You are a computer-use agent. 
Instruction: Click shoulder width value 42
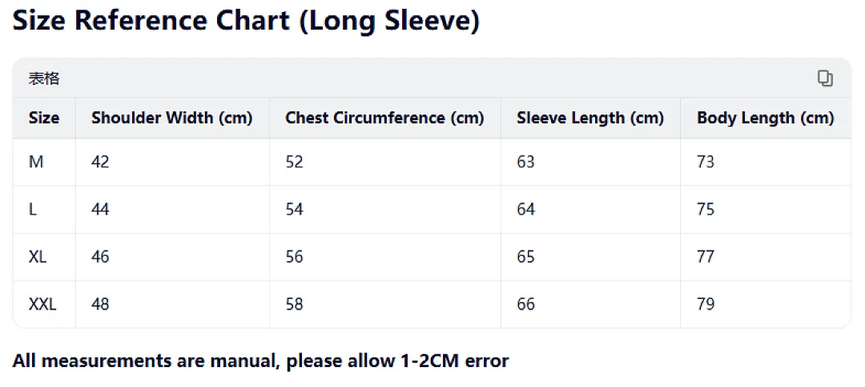click(x=100, y=162)
